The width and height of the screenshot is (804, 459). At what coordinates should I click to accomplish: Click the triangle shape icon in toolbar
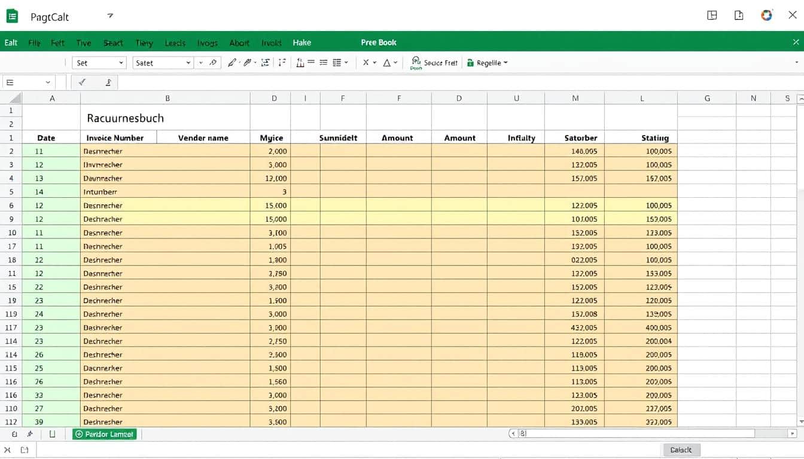[x=386, y=63]
